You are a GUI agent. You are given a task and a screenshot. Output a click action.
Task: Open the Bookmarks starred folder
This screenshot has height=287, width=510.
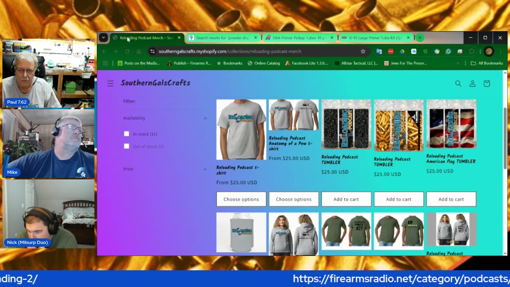[x=229, y=63]
